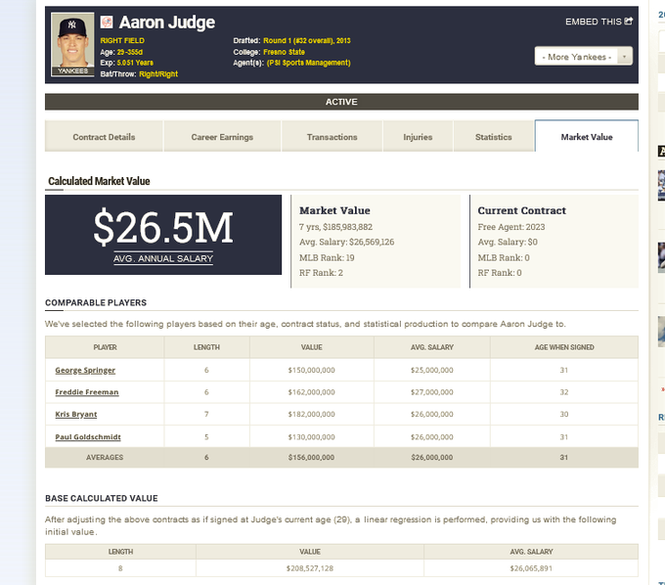Image resolution: width=665 pixels, height=585 pixels.
Task: Open the Transactions tab
Action: (x=332, y=137)
